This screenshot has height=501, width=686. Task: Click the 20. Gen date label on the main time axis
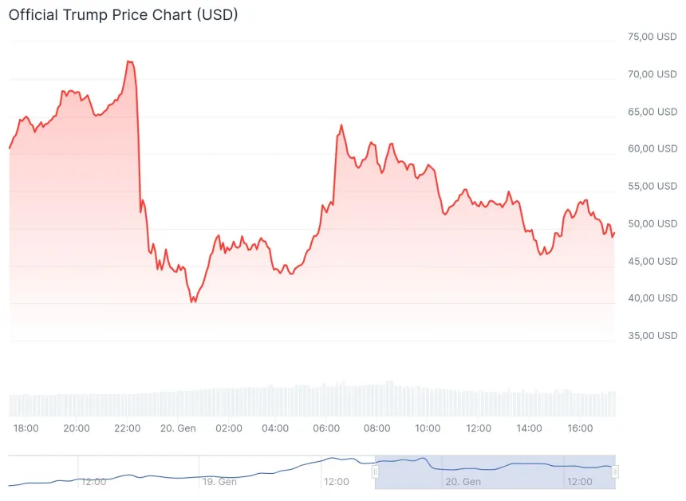(x=178, y=428)
